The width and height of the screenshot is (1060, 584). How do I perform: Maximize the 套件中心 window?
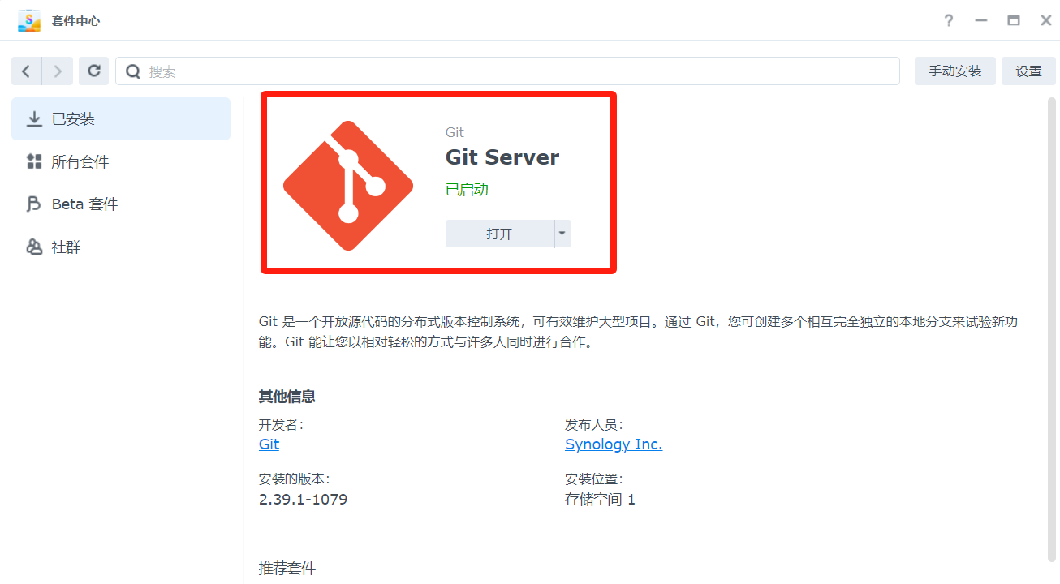point(1014,20)
